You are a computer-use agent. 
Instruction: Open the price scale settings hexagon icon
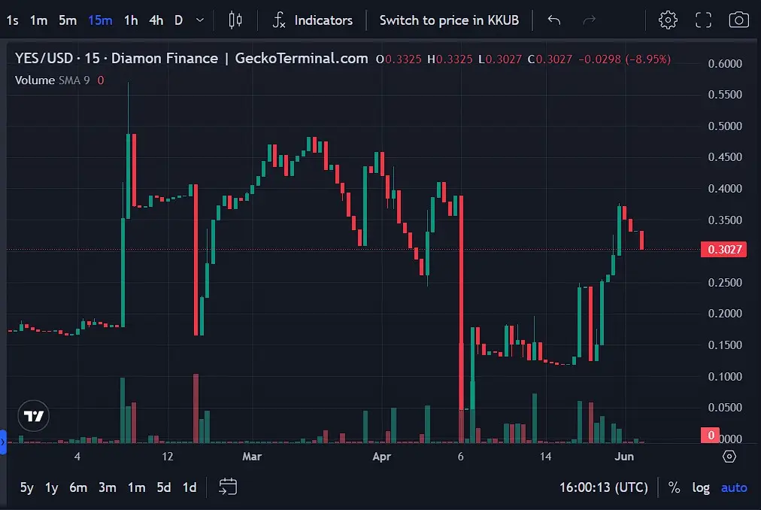pyautogui.click(x=729, y=457)
